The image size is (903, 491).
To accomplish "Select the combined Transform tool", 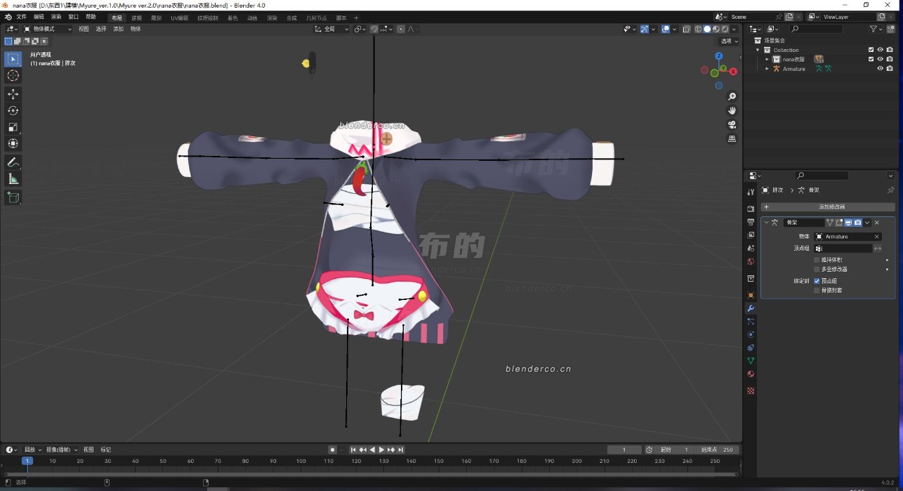I will 13,143.
